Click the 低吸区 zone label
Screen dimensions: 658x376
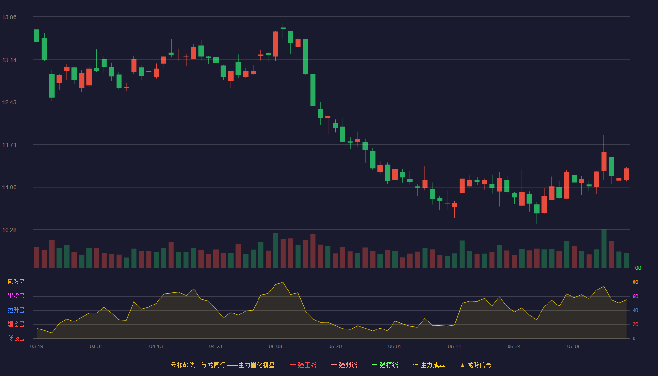point(16,338)
